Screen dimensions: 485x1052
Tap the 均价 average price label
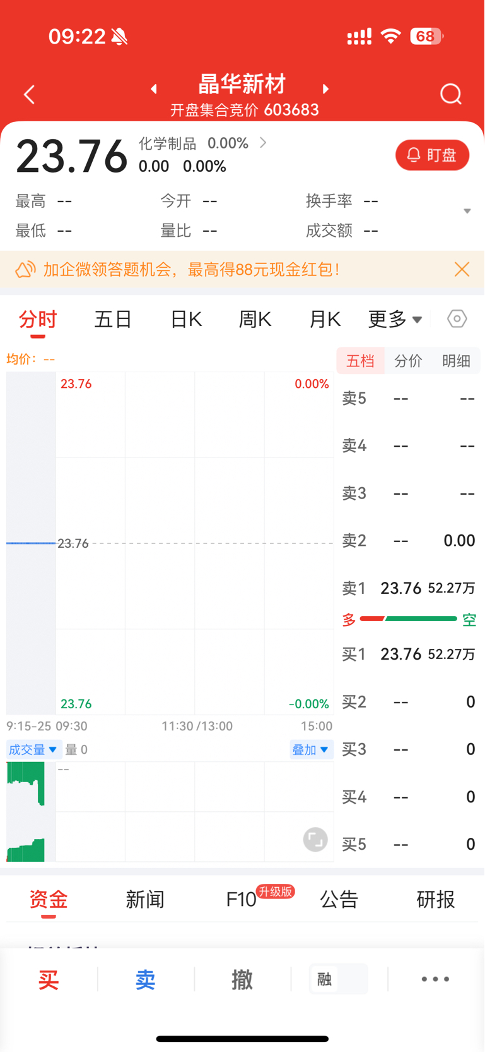30,359
